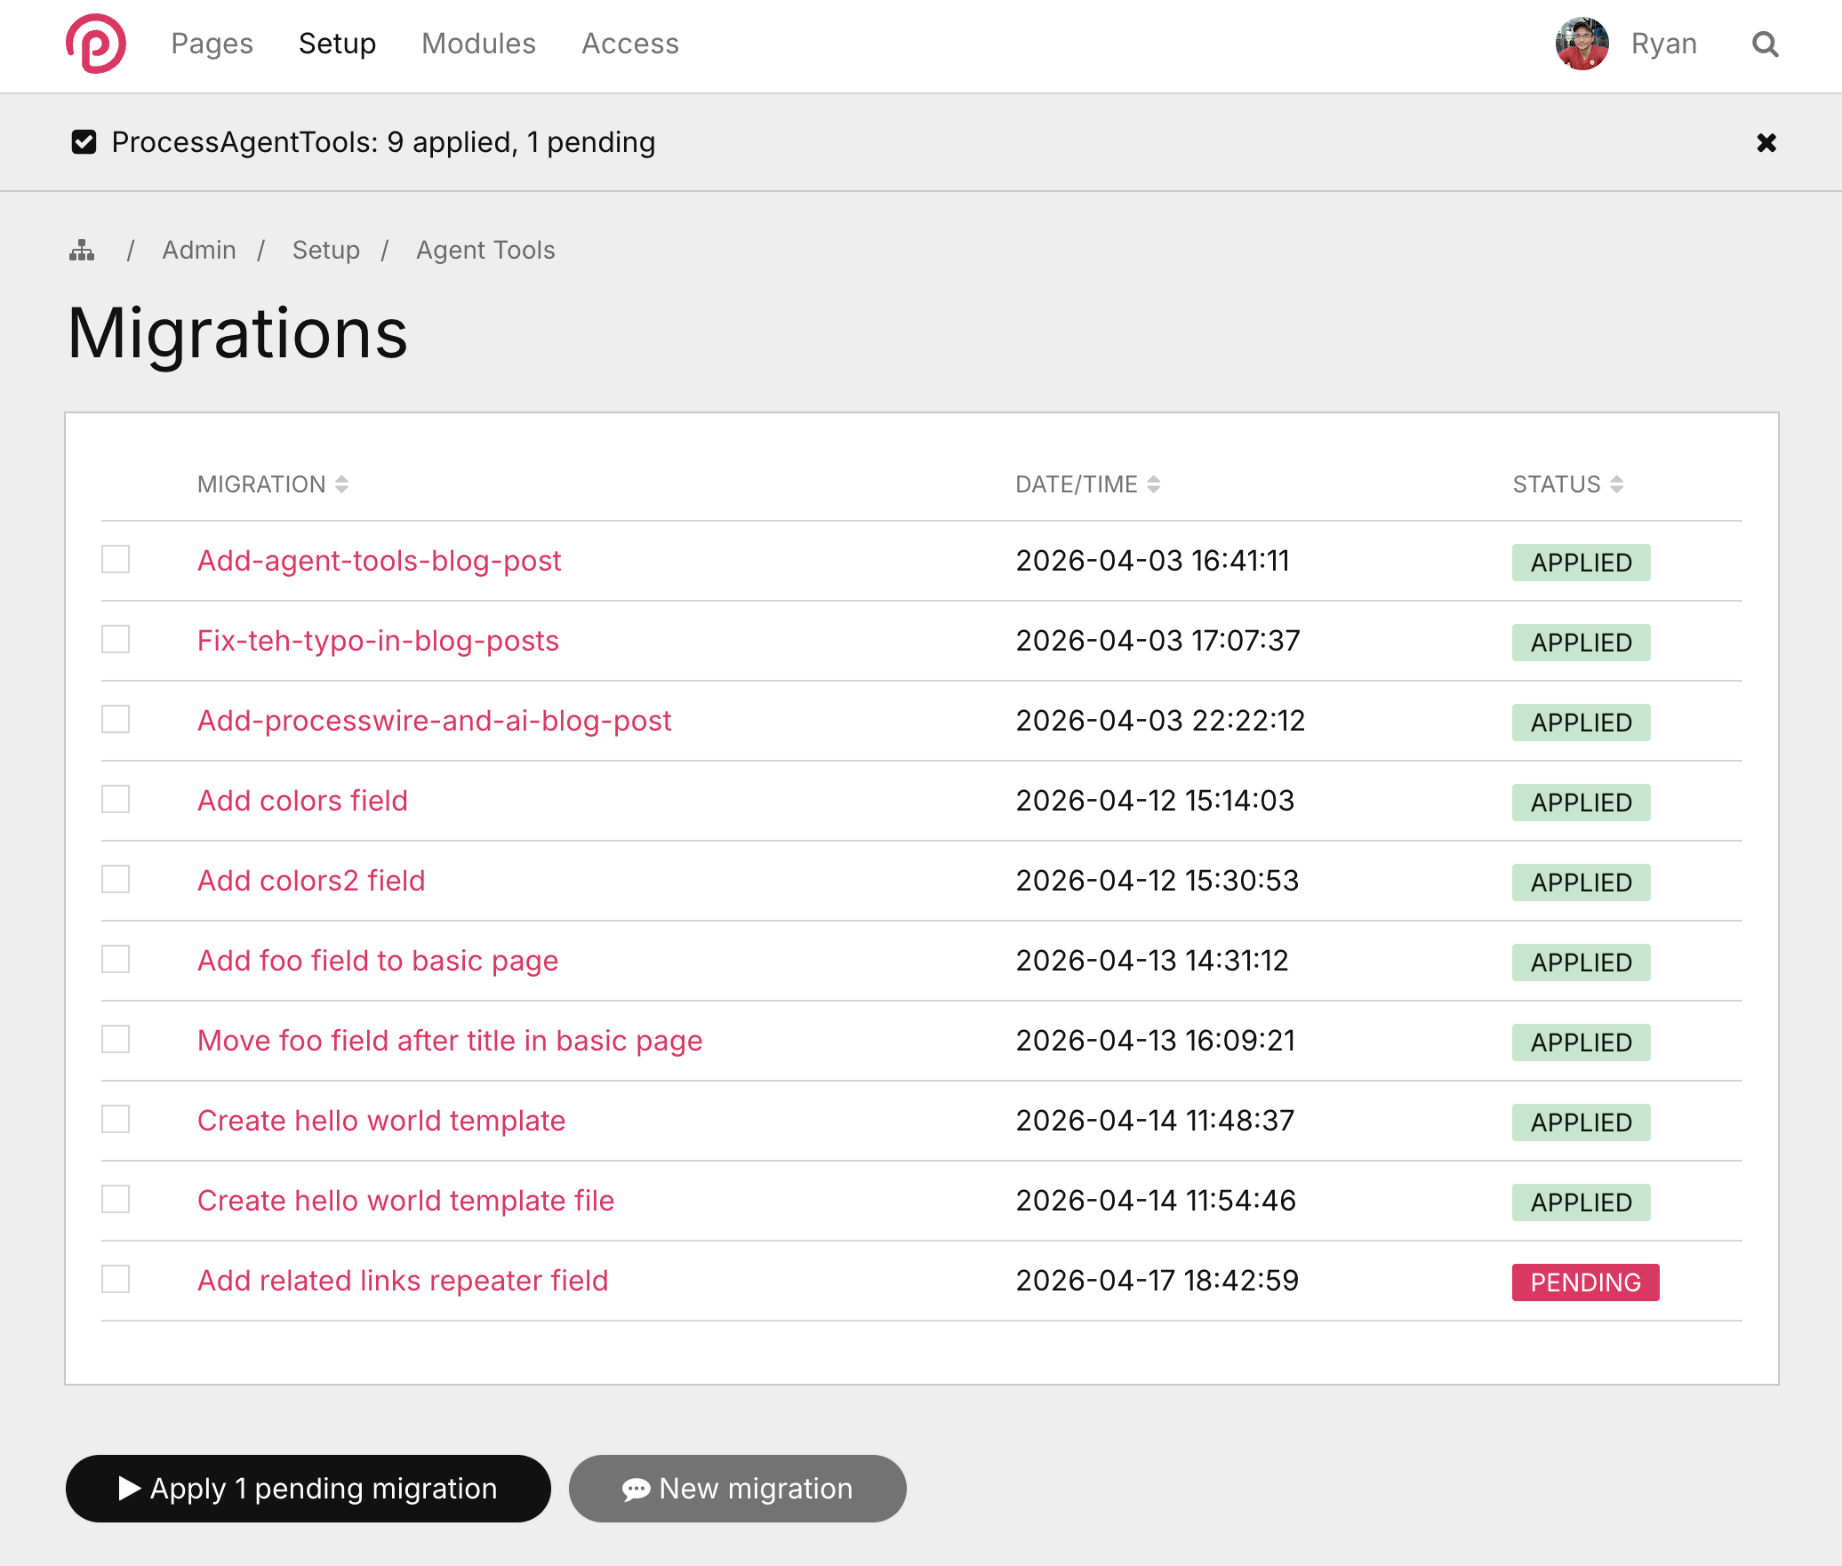Viewport: 1842px width, 1566px height.
Task: Dismiss the ProcessAgentTools notification
Action: (1766, 143)
